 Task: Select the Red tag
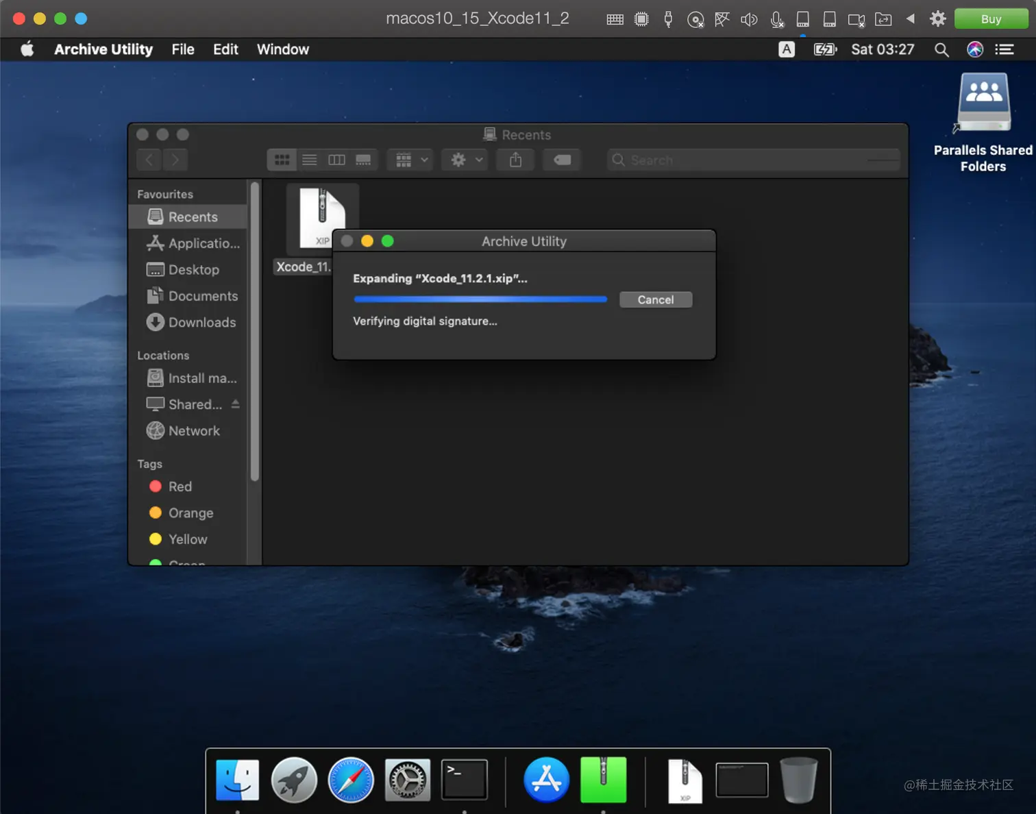(x=188, y=486)
